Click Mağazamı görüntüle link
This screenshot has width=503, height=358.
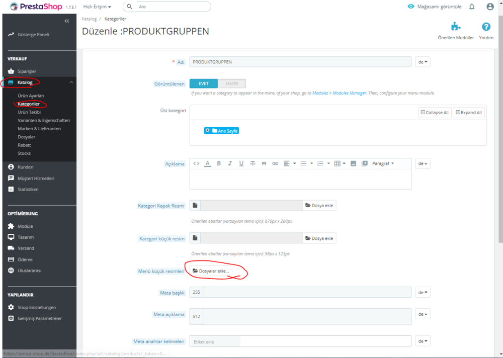(x=435, y=7)
